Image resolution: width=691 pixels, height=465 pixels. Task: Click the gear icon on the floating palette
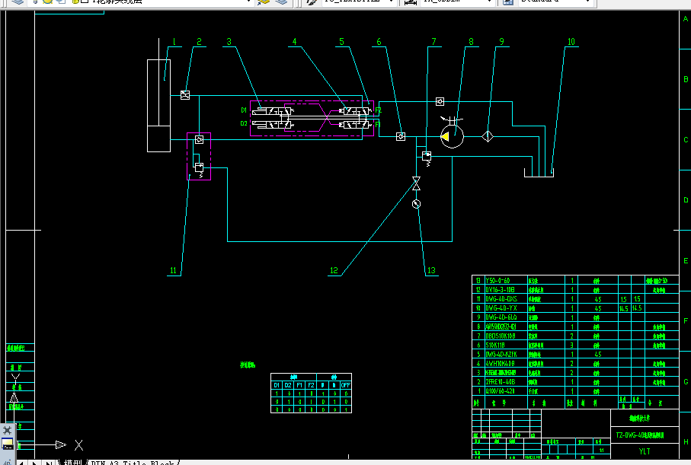click(7, 432)
